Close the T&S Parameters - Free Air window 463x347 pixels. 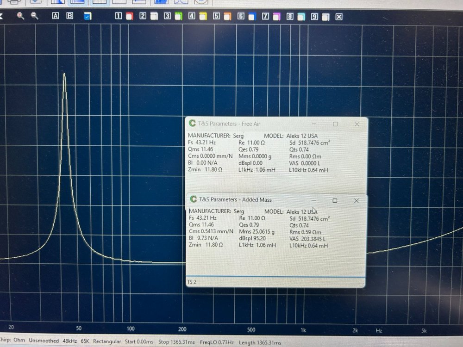pyautogui.click(x=357, y=124)
